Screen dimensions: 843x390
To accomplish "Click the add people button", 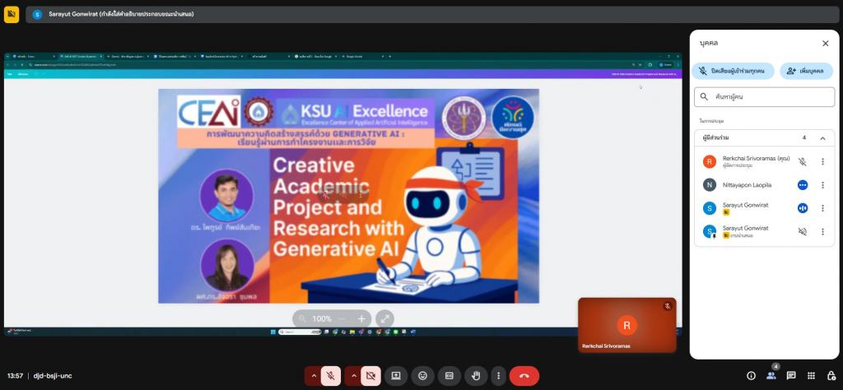I will (806, 72).
